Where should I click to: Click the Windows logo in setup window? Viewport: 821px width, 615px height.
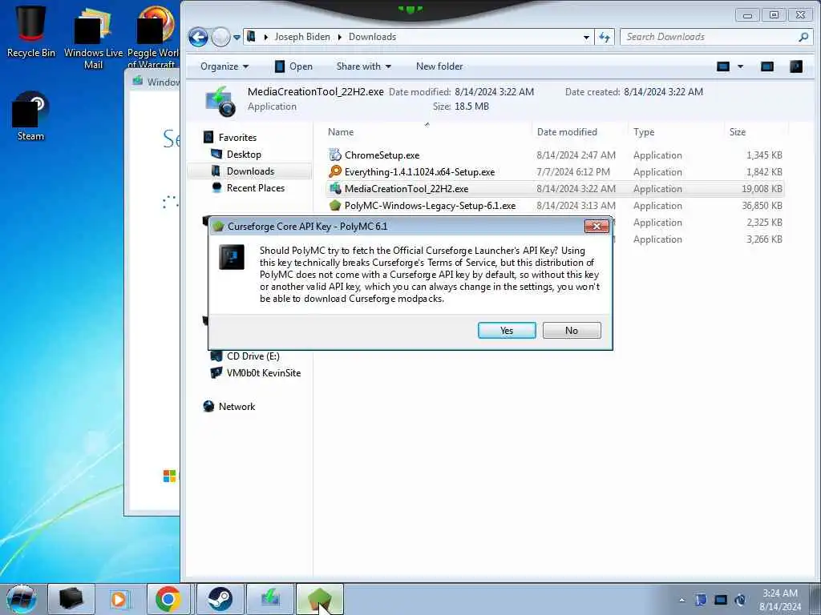tap(170, 476)
